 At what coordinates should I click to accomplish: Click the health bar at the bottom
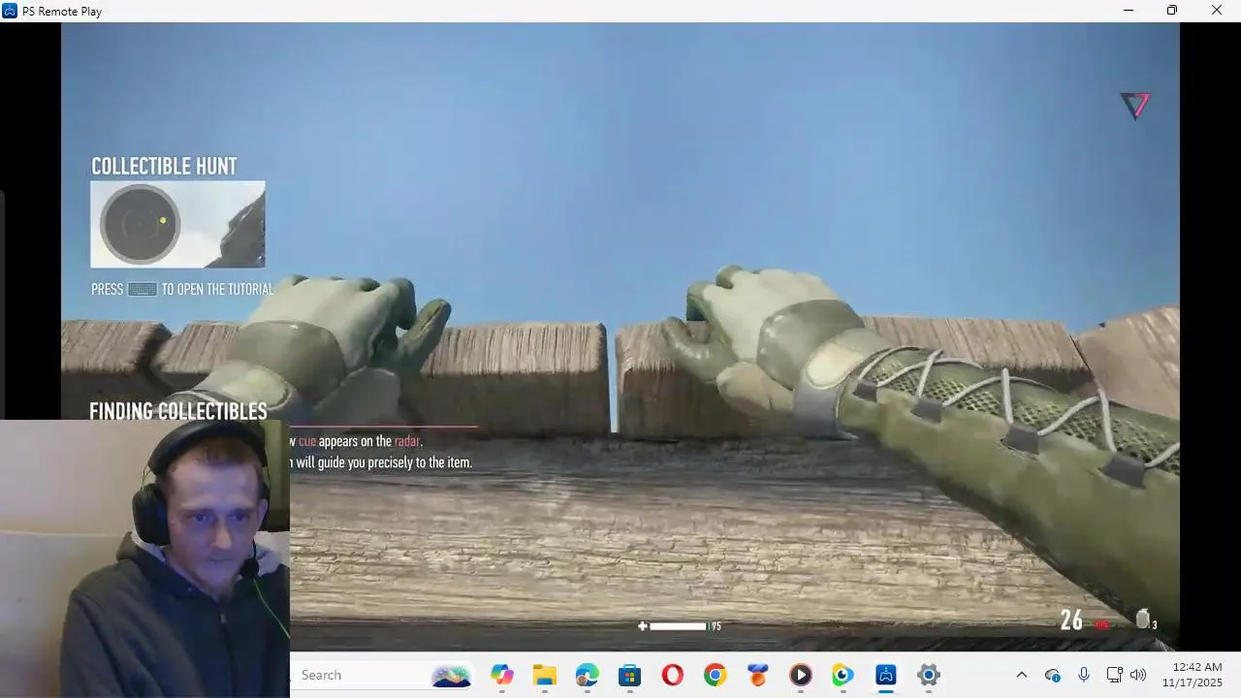678,626
